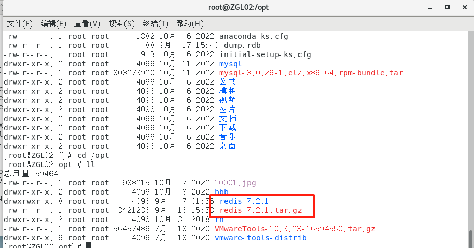Open the 帮助(H) menu
This screenshot has width=474, height=248.
click(x=190, y=24)
